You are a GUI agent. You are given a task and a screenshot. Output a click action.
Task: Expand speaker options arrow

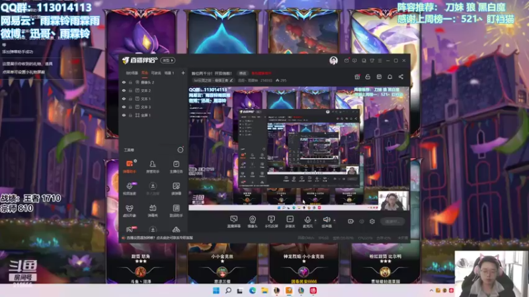[335, 220]
